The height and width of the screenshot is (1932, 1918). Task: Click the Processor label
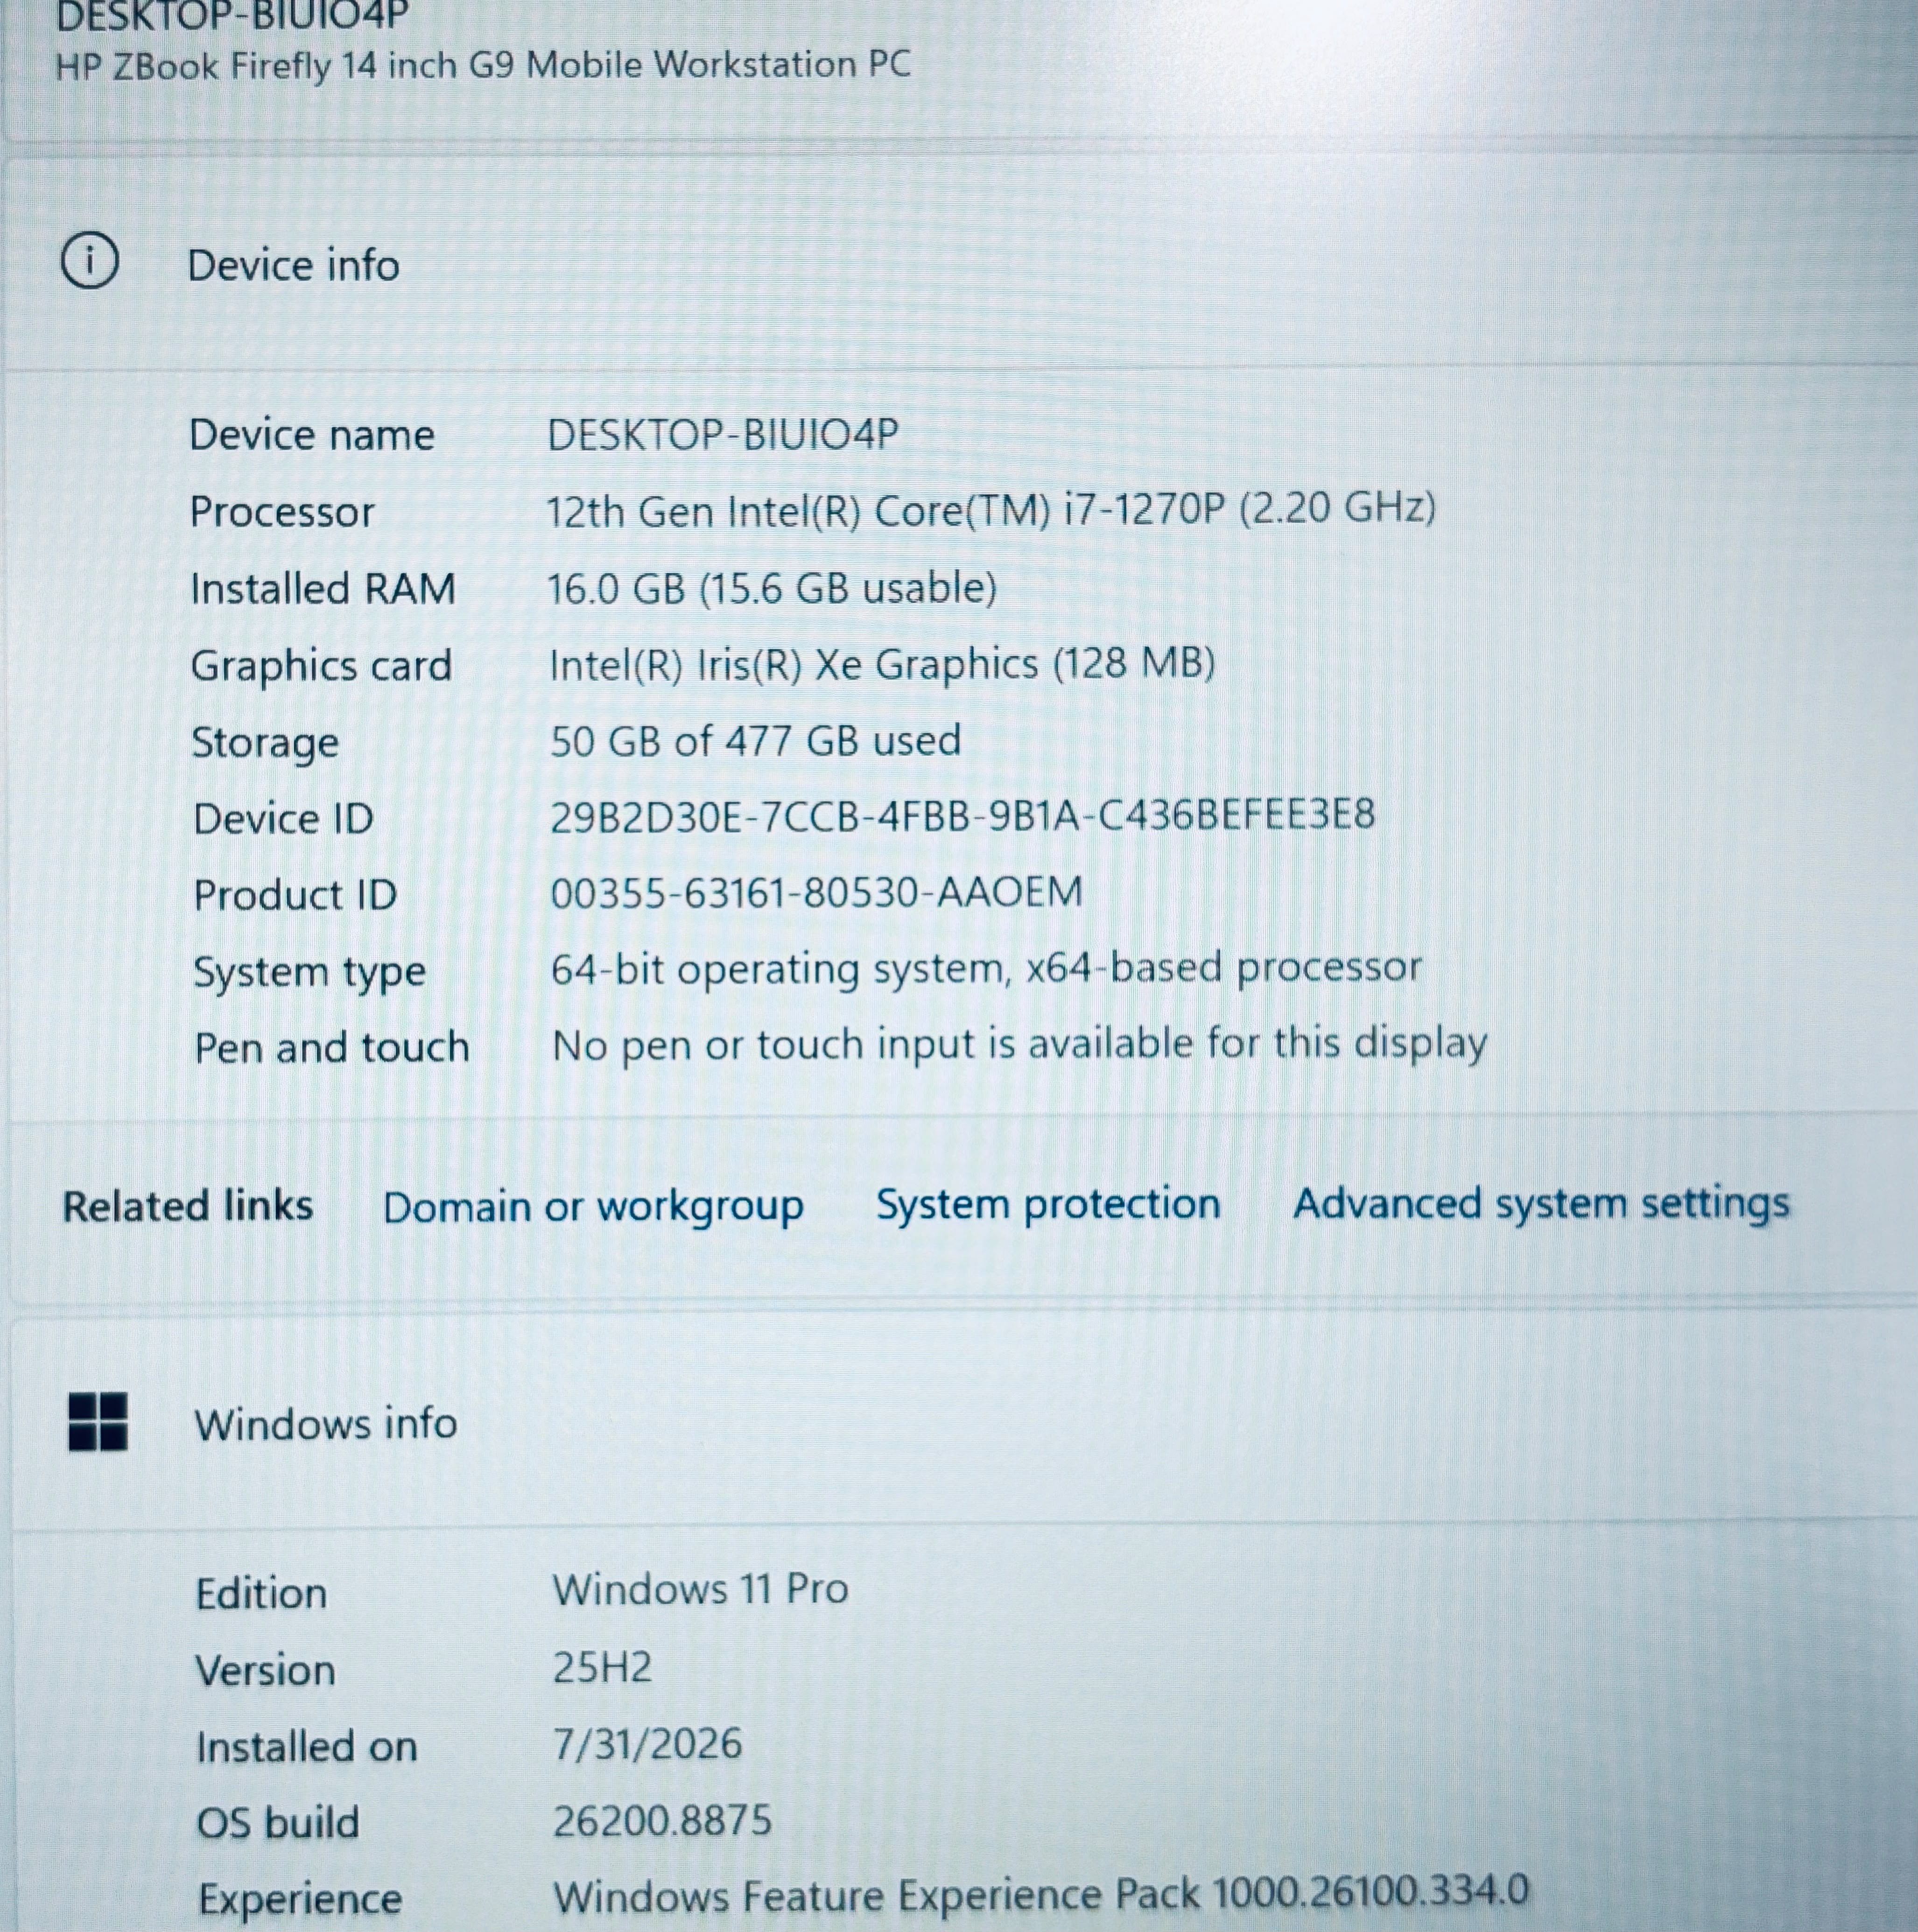(x=282, y=512)
